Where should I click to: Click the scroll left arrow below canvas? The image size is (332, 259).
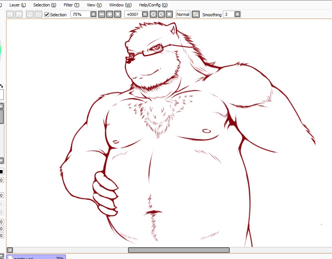[x=10, y=250]
